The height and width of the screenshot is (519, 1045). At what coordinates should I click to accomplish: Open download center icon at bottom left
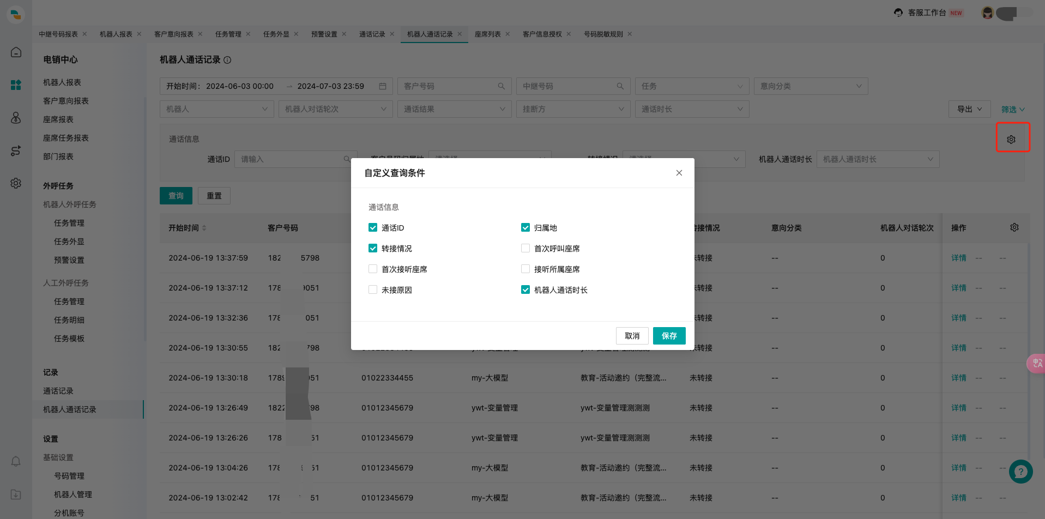[x=16, y=494]
